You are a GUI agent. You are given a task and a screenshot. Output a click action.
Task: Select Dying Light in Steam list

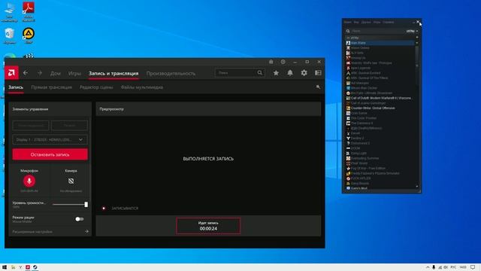tap(381, 153)
